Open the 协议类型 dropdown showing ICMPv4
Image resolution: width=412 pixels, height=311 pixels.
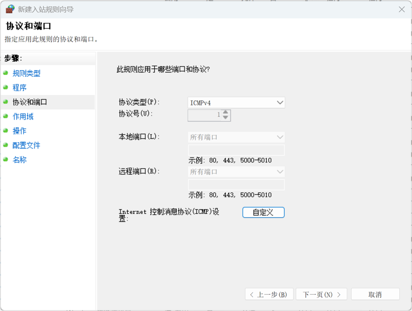236,103
